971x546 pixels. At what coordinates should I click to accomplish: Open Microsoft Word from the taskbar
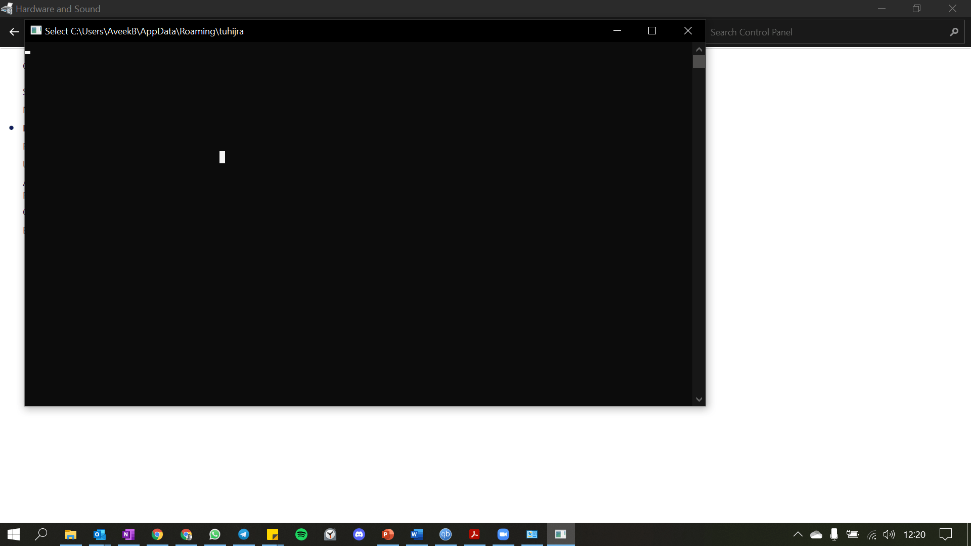pos(417,534)
